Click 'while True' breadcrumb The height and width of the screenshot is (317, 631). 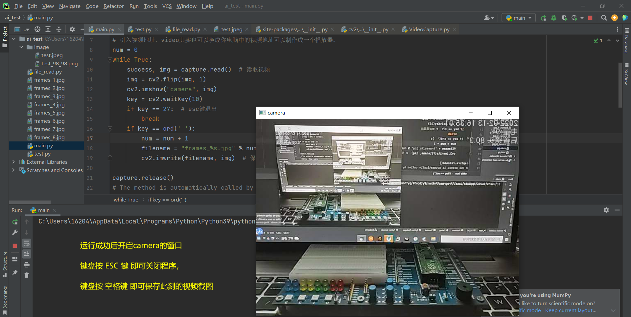pyautogui.click(x=126, y=200)
